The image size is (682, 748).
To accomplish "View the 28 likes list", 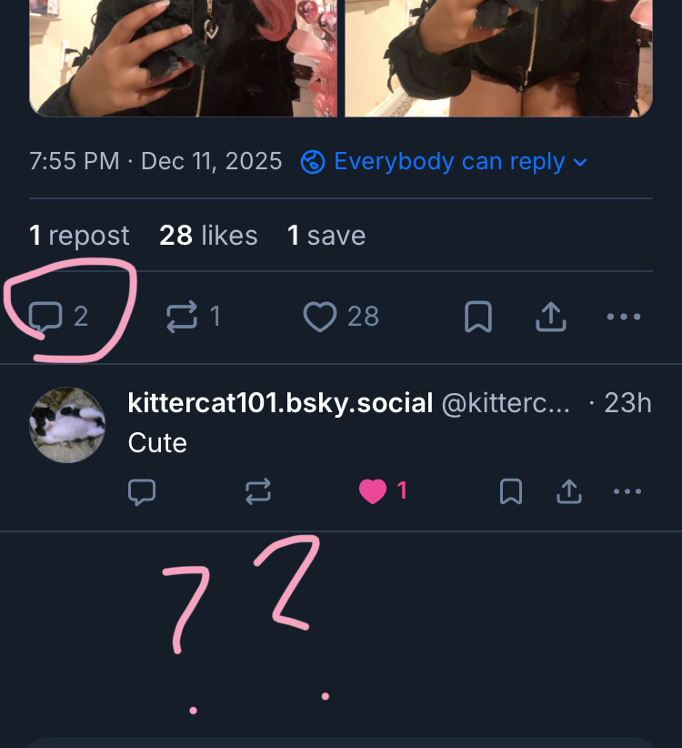I will pyautogui.click(x=208, y=236).
